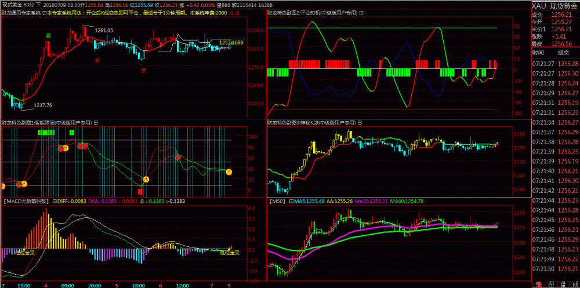Click the 18:00 time axis label
The image size is (580, 288).
coord(139,286)
